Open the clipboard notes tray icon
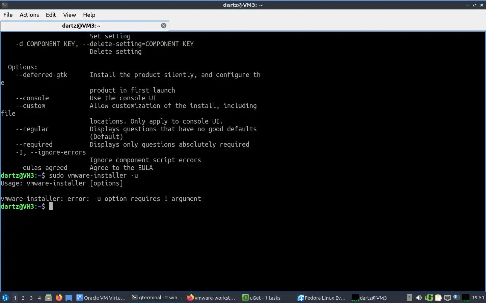 point(438,298)
